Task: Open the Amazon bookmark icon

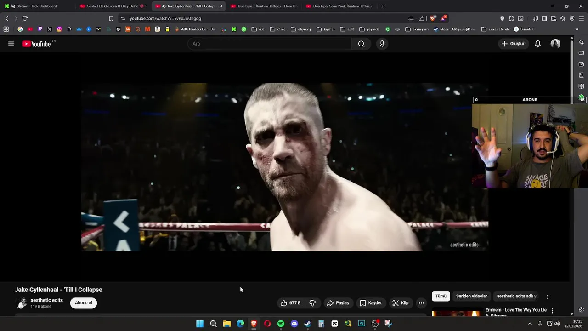Action: (157, 29)
